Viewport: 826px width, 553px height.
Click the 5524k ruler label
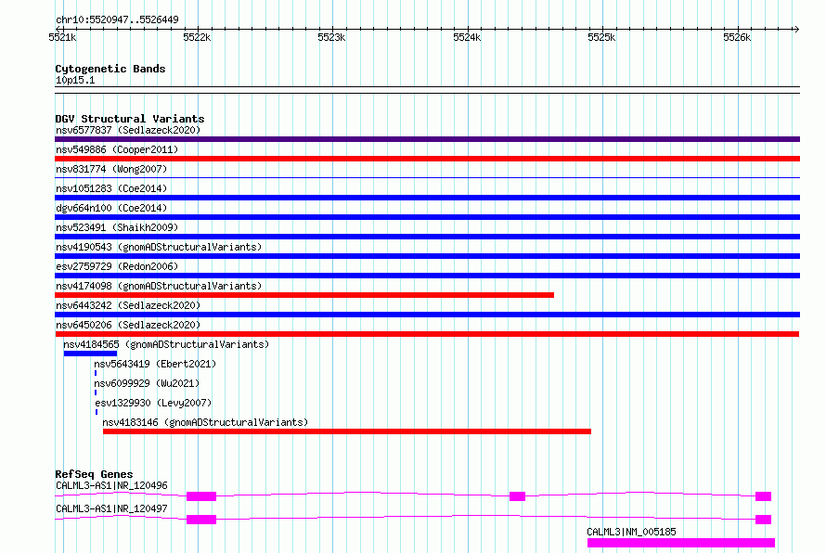click(x=467, y=37)
